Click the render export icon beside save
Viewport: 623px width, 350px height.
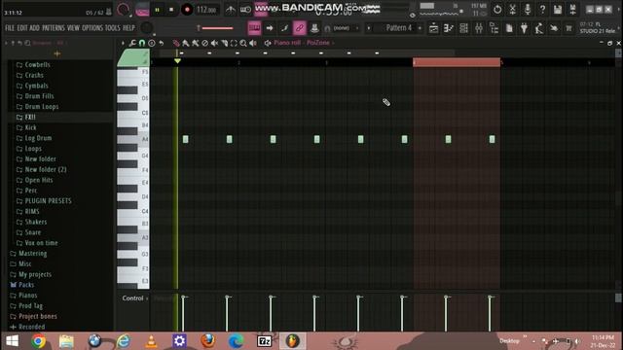pos(572,9)
